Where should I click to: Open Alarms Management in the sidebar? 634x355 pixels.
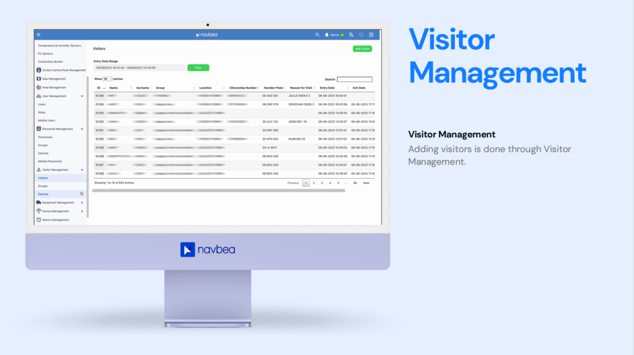55,220
